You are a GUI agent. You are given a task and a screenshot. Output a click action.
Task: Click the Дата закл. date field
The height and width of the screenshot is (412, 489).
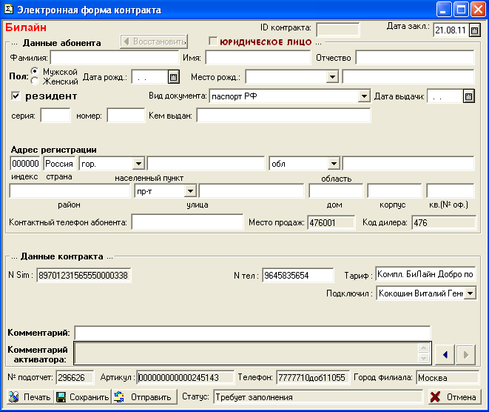(x=451, y=30)
